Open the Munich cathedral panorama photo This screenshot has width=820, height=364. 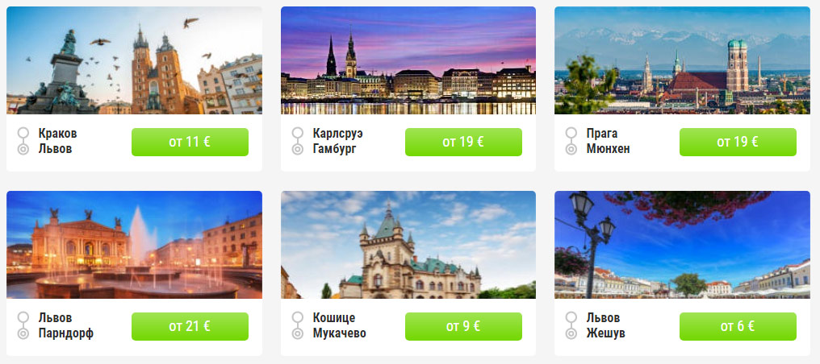click(x=682, y=60)
